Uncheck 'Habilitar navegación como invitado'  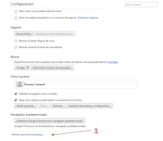(16, 94)
